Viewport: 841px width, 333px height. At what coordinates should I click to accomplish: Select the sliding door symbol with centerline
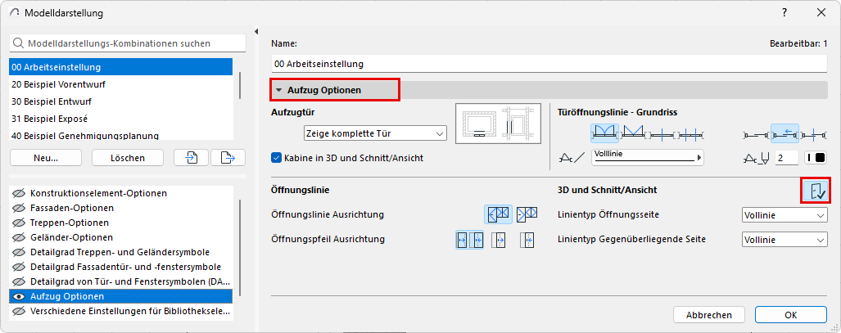pos(814,133)
